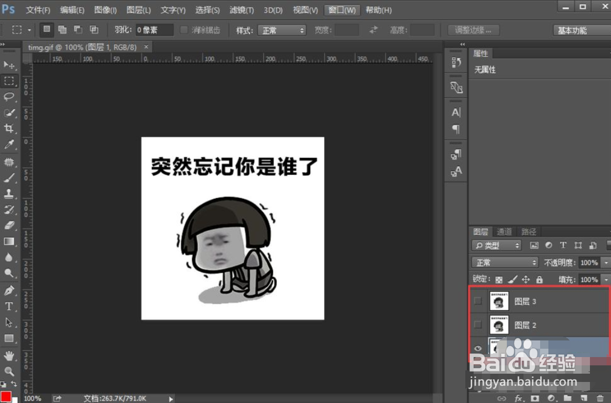Add a layer mask
This screenshot has height=403, width=611.
point(535,399)
